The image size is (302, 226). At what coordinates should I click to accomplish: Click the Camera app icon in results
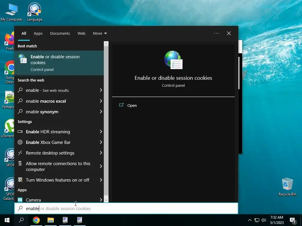(x=20, y=200)
